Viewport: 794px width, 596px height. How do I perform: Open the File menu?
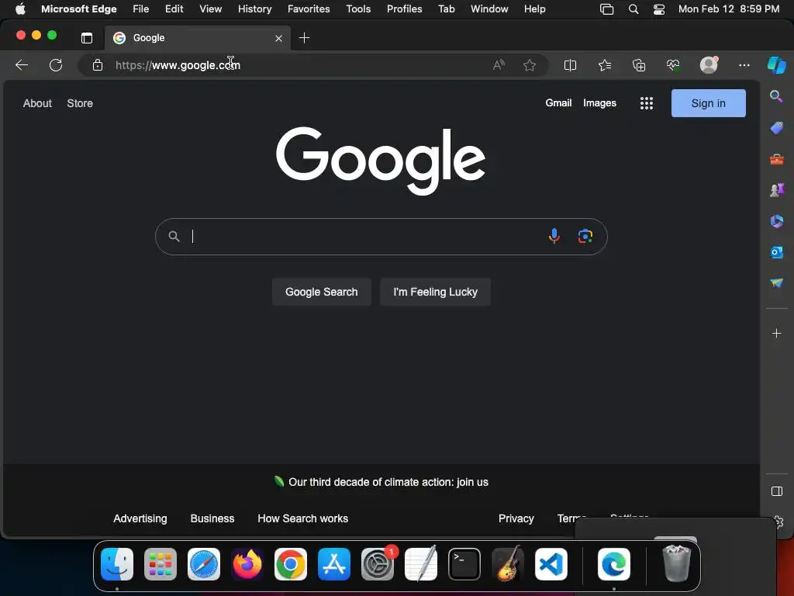click(141, 9)
